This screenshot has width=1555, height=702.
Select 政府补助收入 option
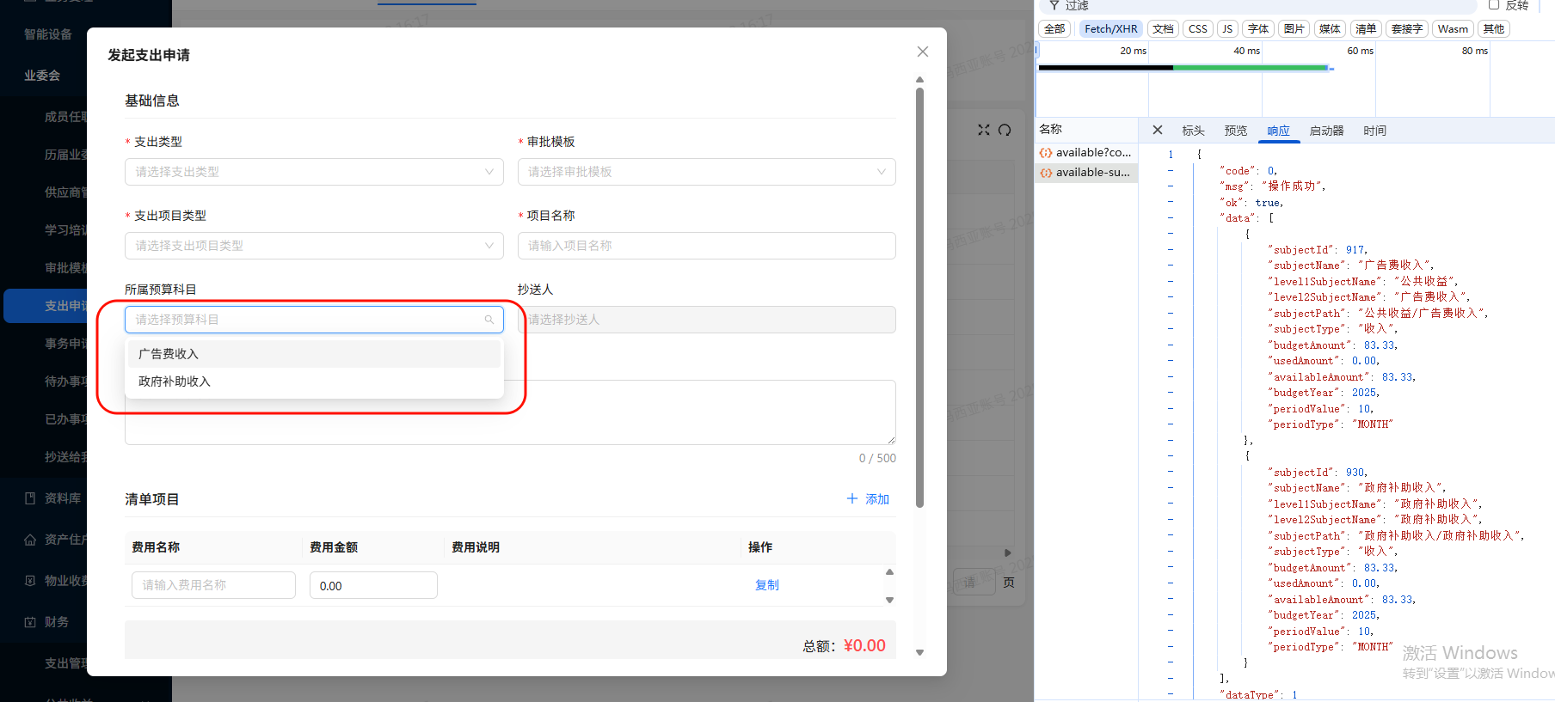pyautogui.click(x=314, y=382)
